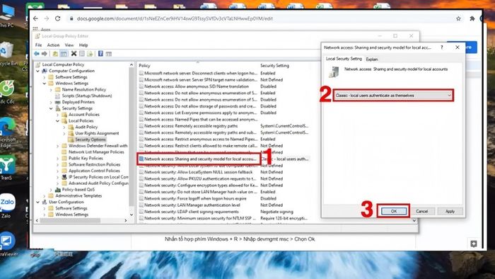Click the black X Delete toolbar icon
The image size is (495, 279).
74,54
